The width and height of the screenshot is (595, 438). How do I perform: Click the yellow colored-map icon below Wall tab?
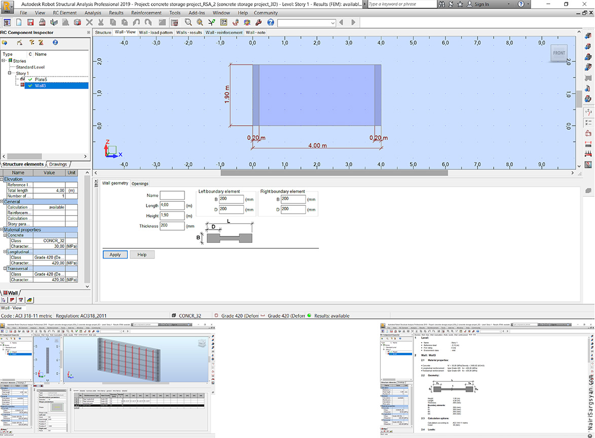pos(29,300)
